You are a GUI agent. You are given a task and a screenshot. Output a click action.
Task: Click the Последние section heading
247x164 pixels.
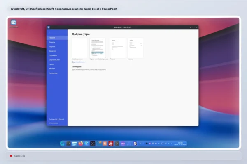(x=77, y=67)
